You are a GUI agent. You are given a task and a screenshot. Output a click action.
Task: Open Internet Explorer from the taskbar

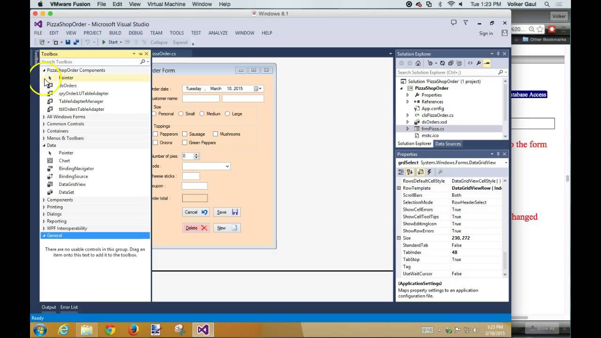pyautogui.click(x=63, y=330)
